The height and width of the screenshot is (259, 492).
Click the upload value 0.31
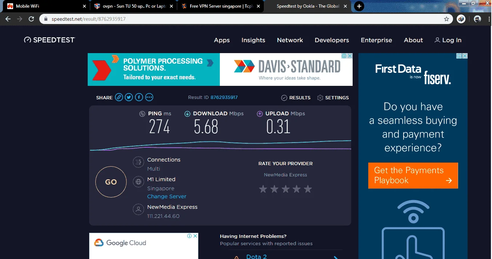point(278,127)
